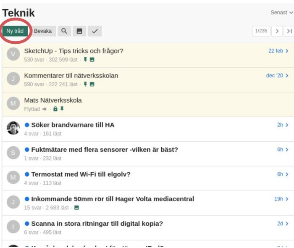Open thread Kommentarer till nätverksskolan

pos(71,76)
